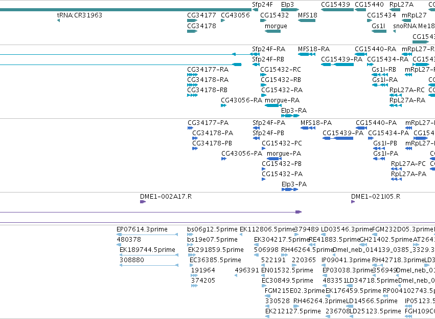The image size is (435, 319).
Task: Select the CG34177-PA protein label
Action: tap(208, 123)
